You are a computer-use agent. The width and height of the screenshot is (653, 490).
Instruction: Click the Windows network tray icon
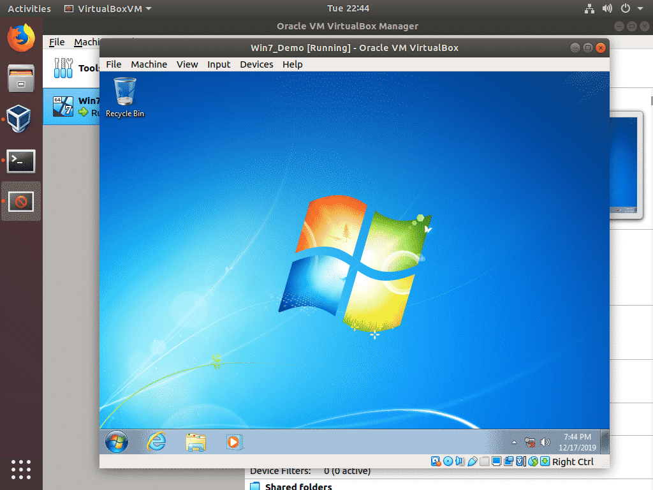(x=530, y=442)
